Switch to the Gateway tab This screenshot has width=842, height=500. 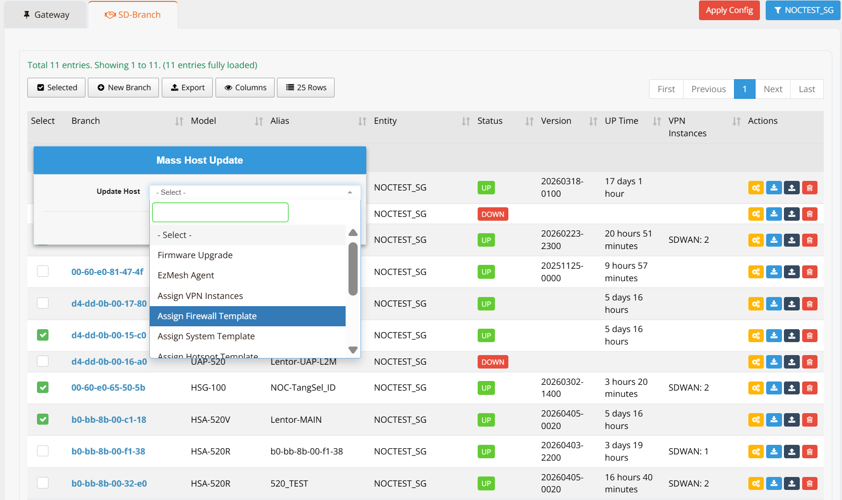click(46, 15)
